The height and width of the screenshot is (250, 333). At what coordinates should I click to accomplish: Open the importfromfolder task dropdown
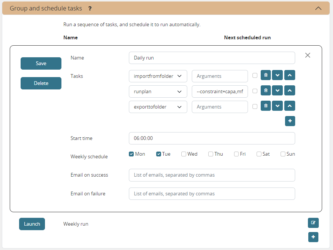pos(158,75)
